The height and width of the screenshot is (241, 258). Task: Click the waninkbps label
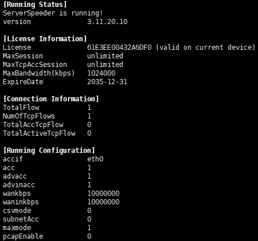point(21,202)
